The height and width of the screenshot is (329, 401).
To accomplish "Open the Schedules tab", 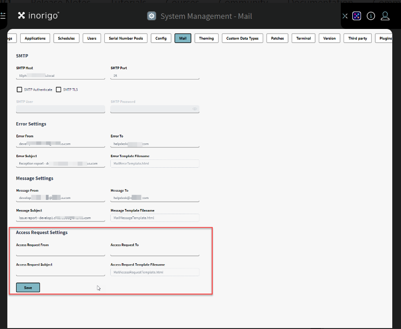I will pyautogui.click(x=67, y=39).
